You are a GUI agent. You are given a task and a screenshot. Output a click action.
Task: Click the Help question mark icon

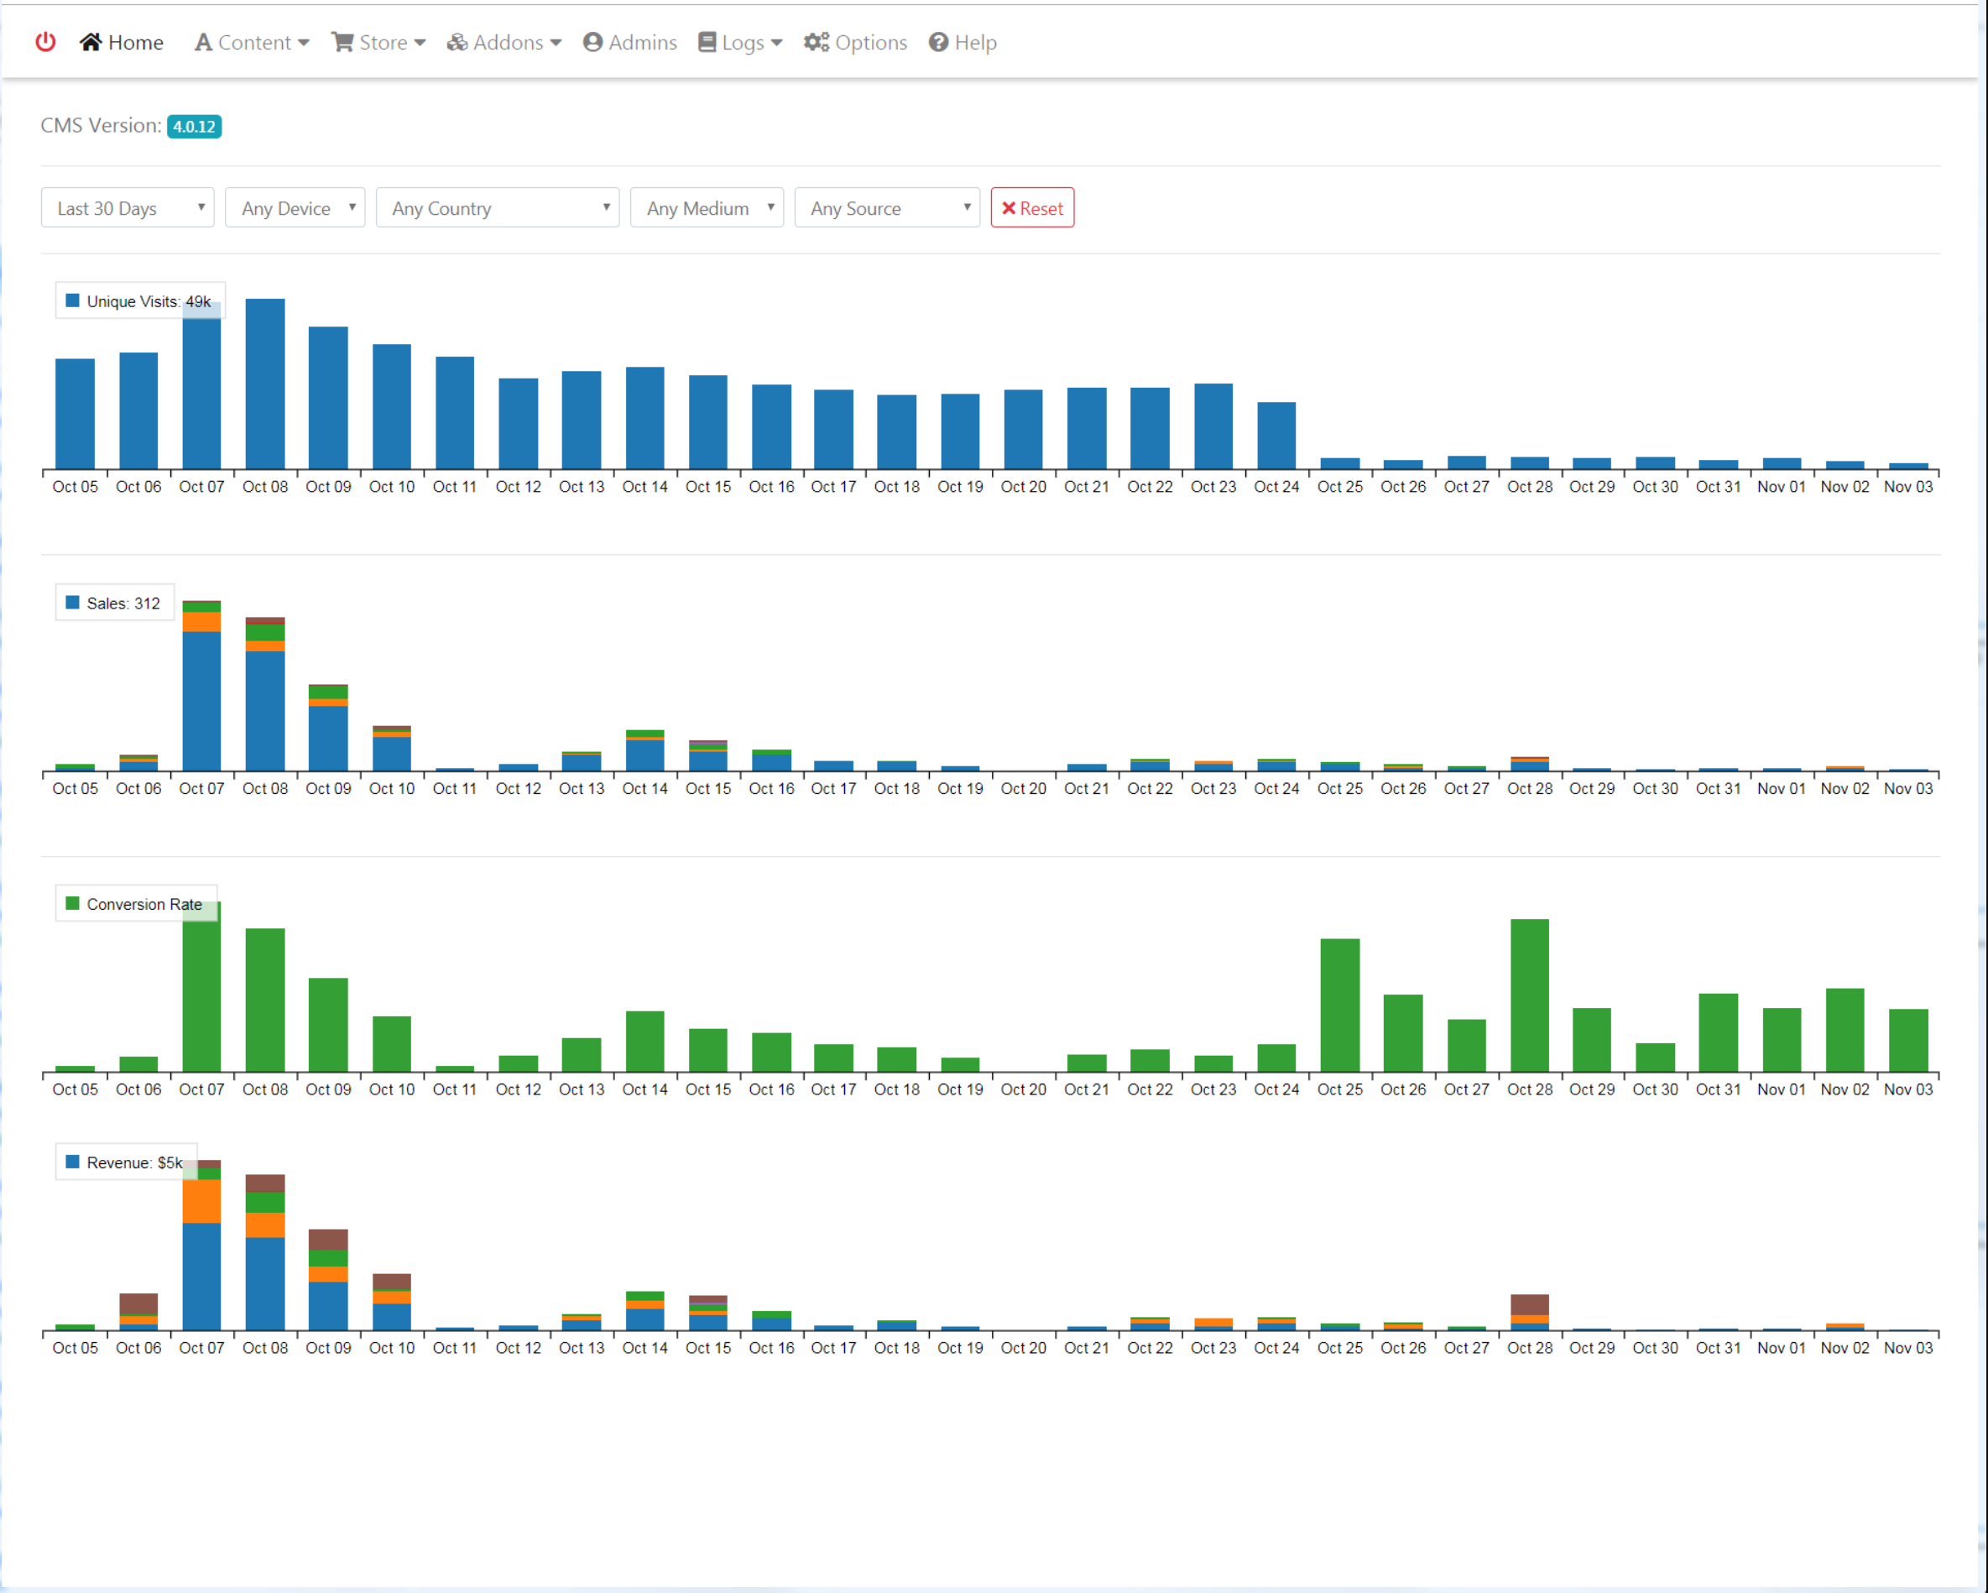click(x=937, y=43)
